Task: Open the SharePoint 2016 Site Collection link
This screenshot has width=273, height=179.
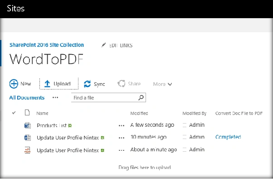Action: pyautogui.click(x=47, y=45)
